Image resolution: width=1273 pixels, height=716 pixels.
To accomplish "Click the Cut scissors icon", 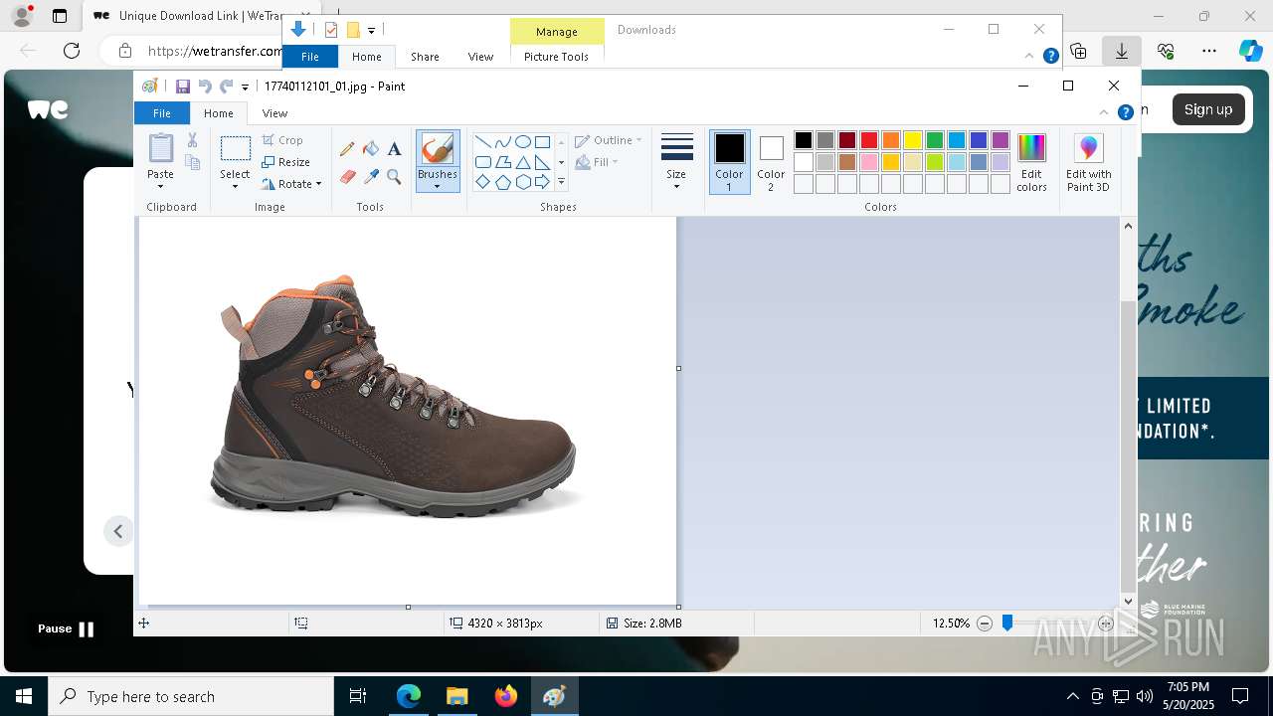I will [193, 140].
